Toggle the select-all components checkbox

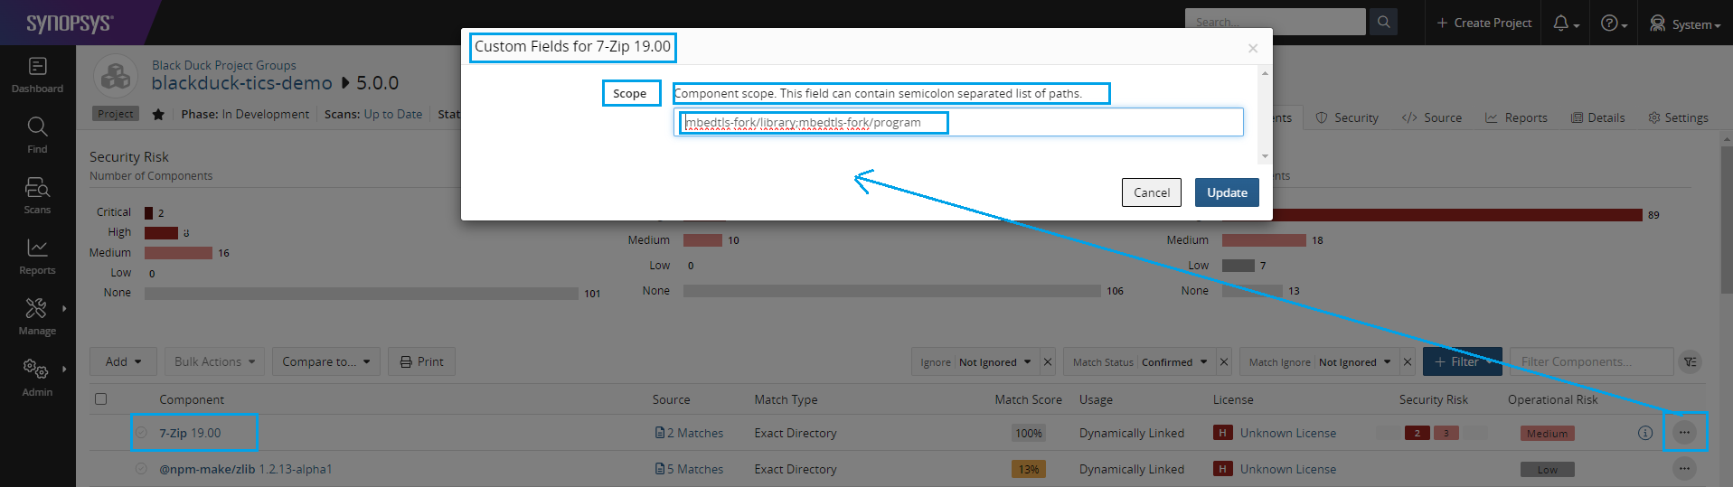(x=101, y=399)
